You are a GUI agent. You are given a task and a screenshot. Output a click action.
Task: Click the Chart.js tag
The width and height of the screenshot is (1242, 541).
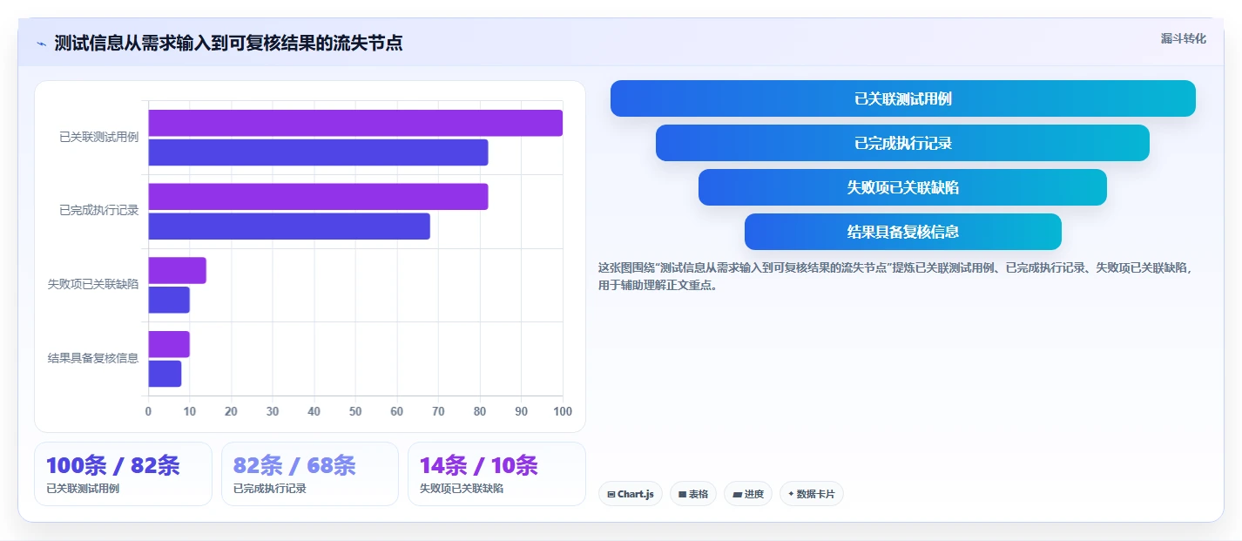(631, 494)
